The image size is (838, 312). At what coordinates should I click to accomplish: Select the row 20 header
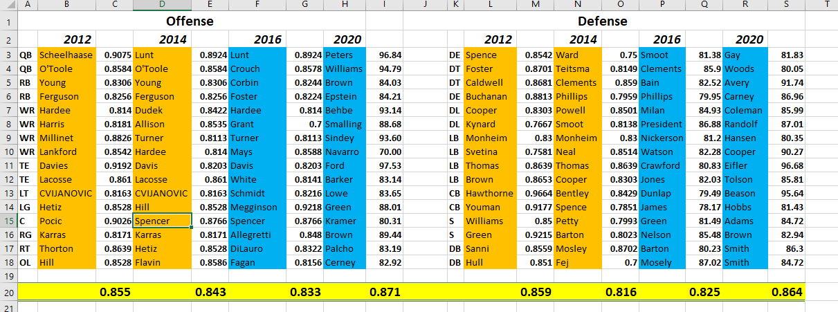point(8,292)
